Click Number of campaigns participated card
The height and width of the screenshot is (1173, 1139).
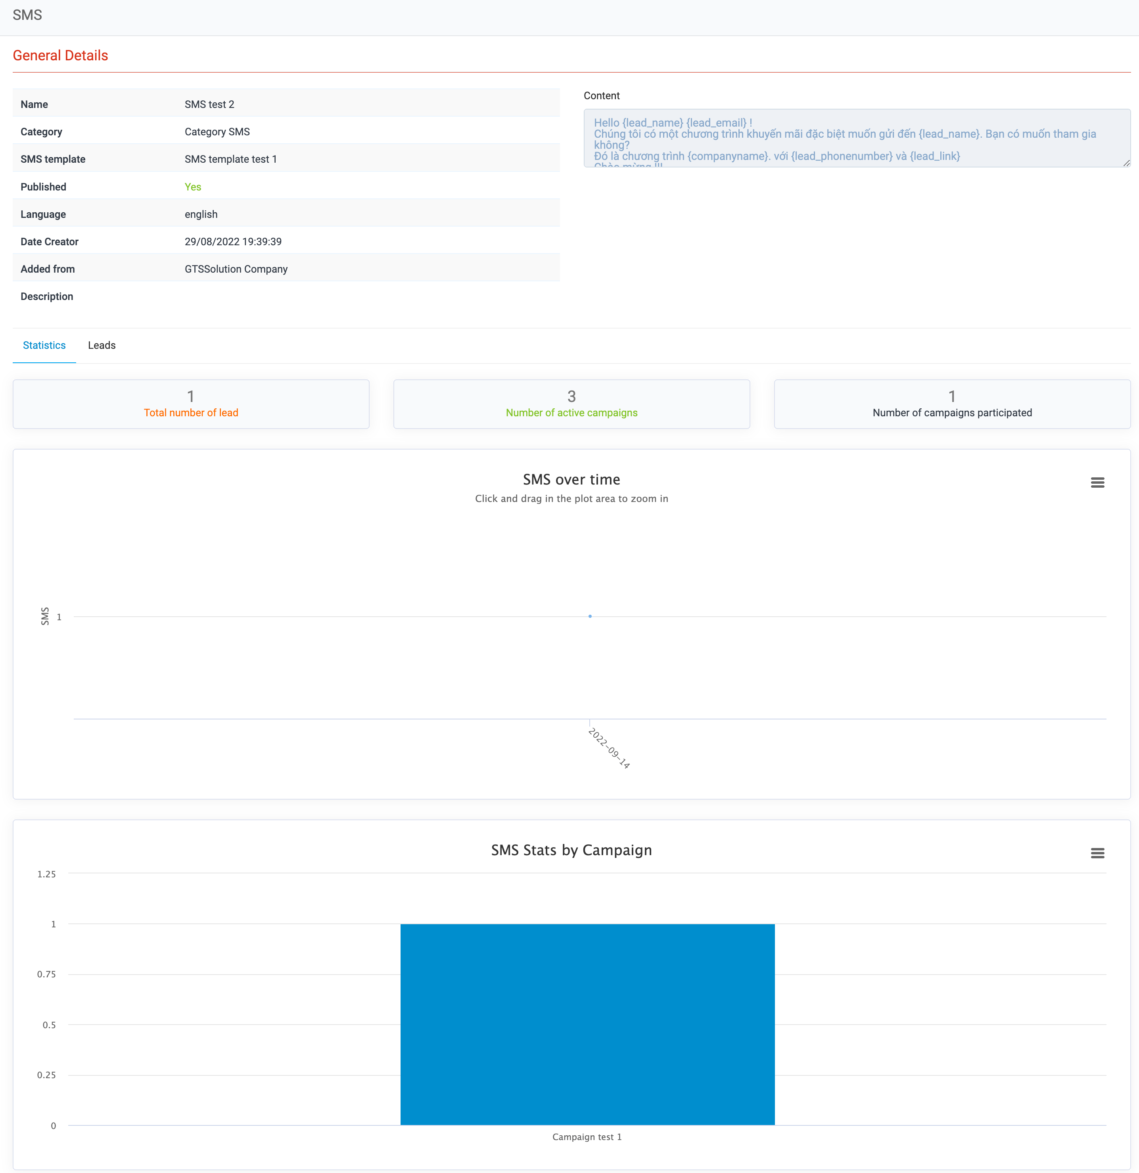tap(952, 404)
